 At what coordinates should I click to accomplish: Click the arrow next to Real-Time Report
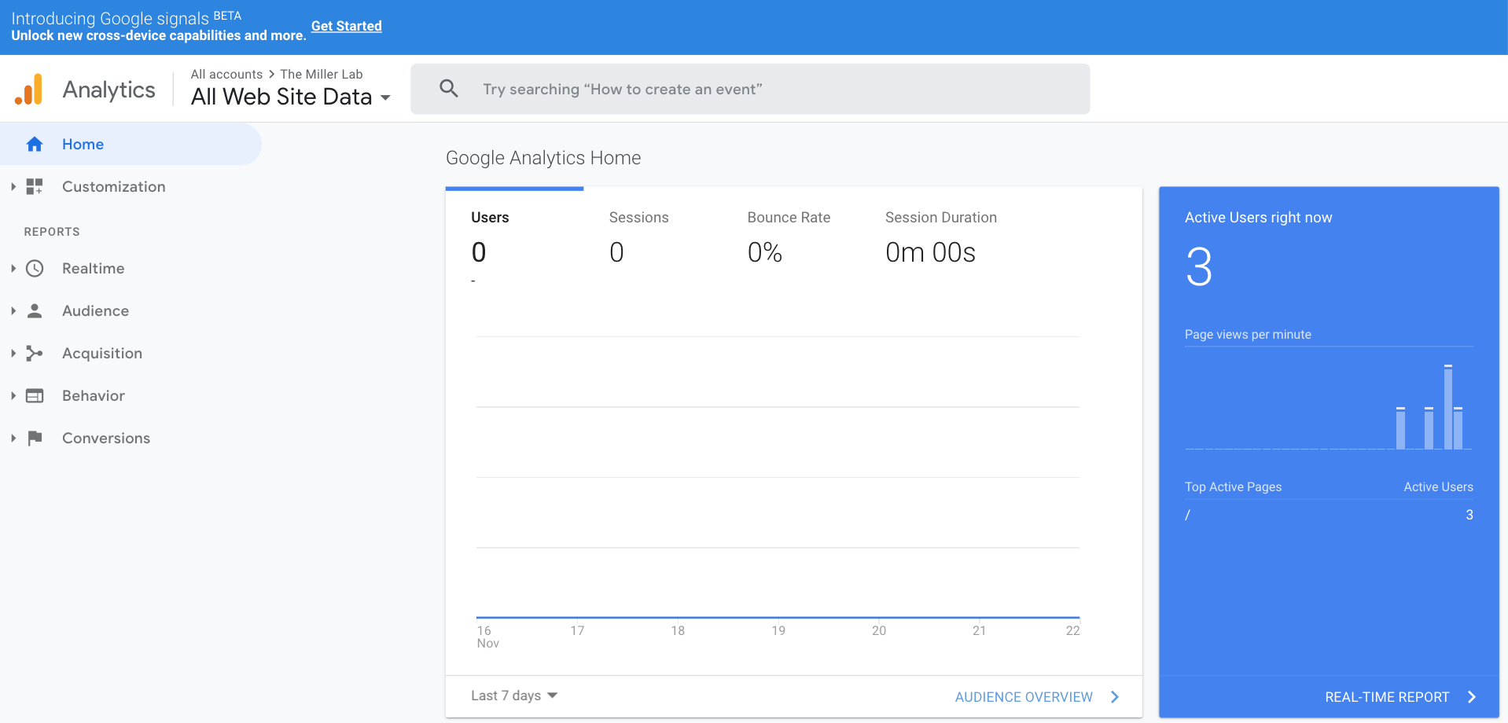click(1472, 697)
